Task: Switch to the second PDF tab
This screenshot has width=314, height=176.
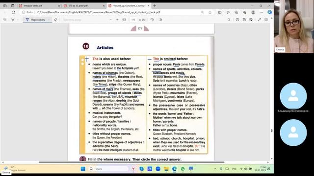Action: click(x=84, y=6)
